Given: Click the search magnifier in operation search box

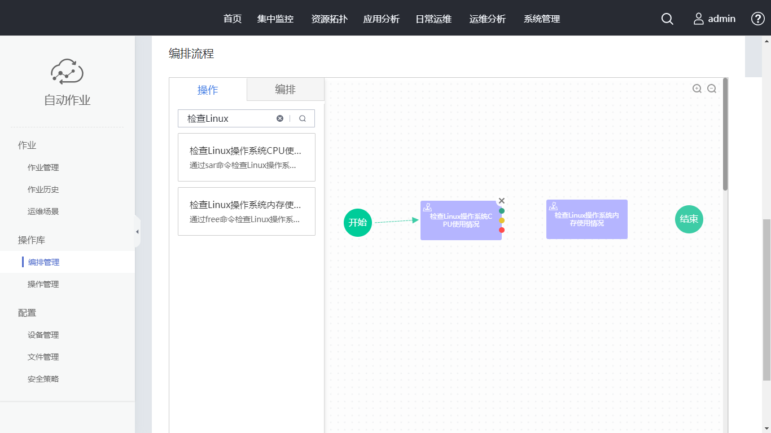Looking at the screenshot, I should (x=303, y=118).
